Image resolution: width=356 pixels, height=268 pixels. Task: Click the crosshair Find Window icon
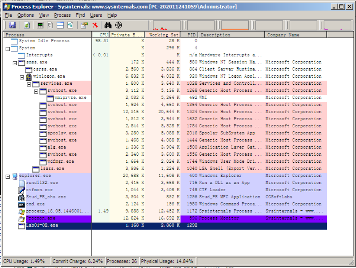pos(119,25)
